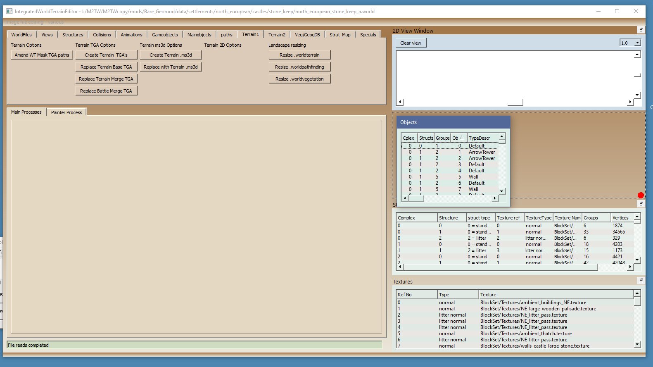Click Replace Terrain Base TGA button

click(x=106, y=67)
